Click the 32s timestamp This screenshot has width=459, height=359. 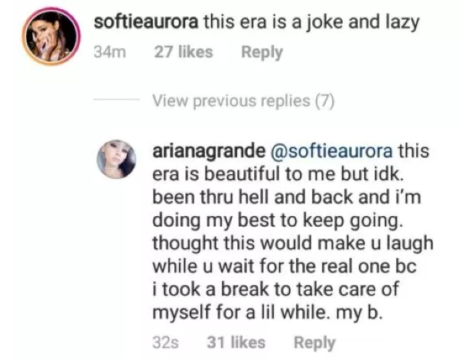click(x=165, y=343)
